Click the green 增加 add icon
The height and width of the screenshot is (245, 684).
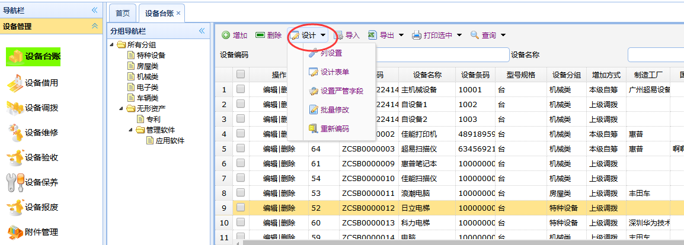226,36
